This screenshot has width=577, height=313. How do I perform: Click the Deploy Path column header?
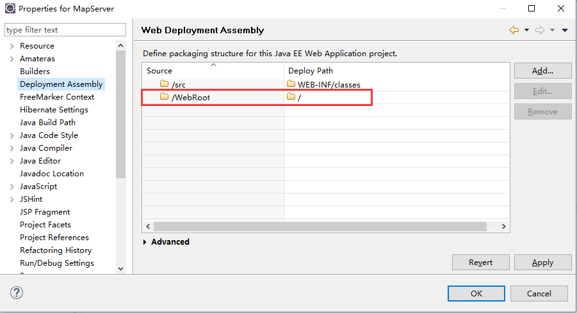coord(396,70)
